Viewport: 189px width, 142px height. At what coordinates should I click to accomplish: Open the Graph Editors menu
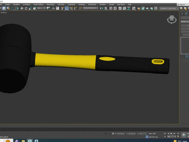pyautogui.click(x=39, y=4)
